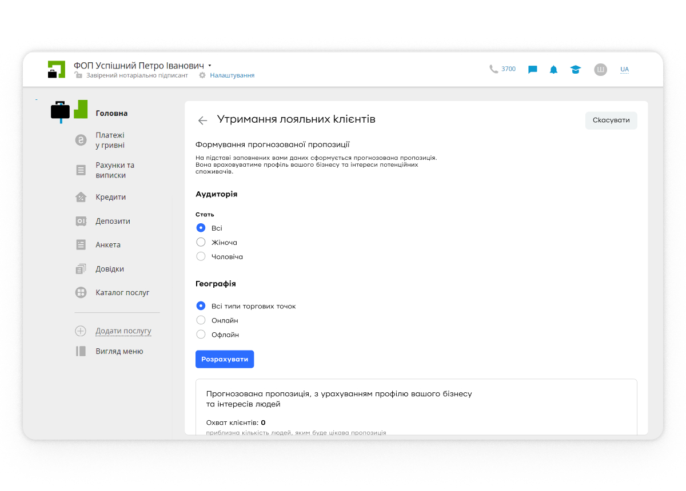
Task: Open Депозити in the sidebar menu
Action: coord(113,221)
